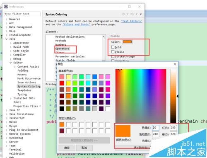Select Maven in the preferences tree

click(13, 122)
